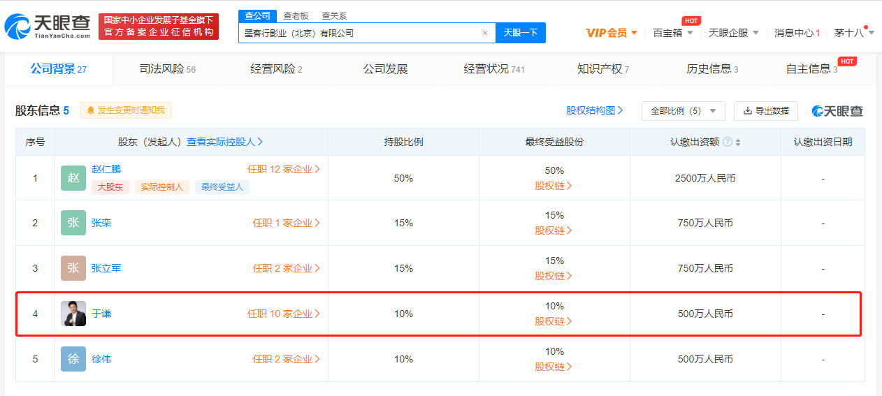The width and height of the screenshot is (882, 396).
Task: Switch to 查公司 search tab
Action: point(258,15)
